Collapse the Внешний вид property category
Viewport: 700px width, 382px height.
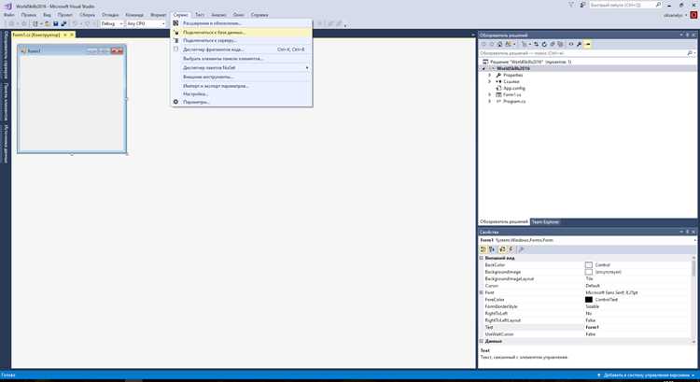pos(482,258)
